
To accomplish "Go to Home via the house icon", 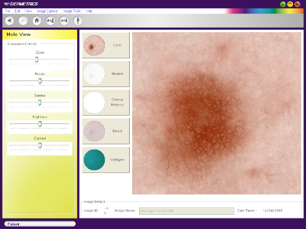I will 37,21.
